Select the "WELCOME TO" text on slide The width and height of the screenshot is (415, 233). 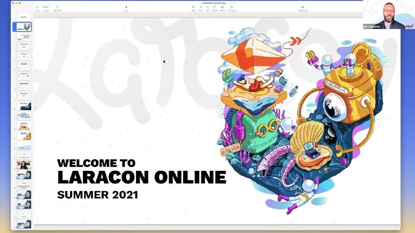[x=96, y=163]
